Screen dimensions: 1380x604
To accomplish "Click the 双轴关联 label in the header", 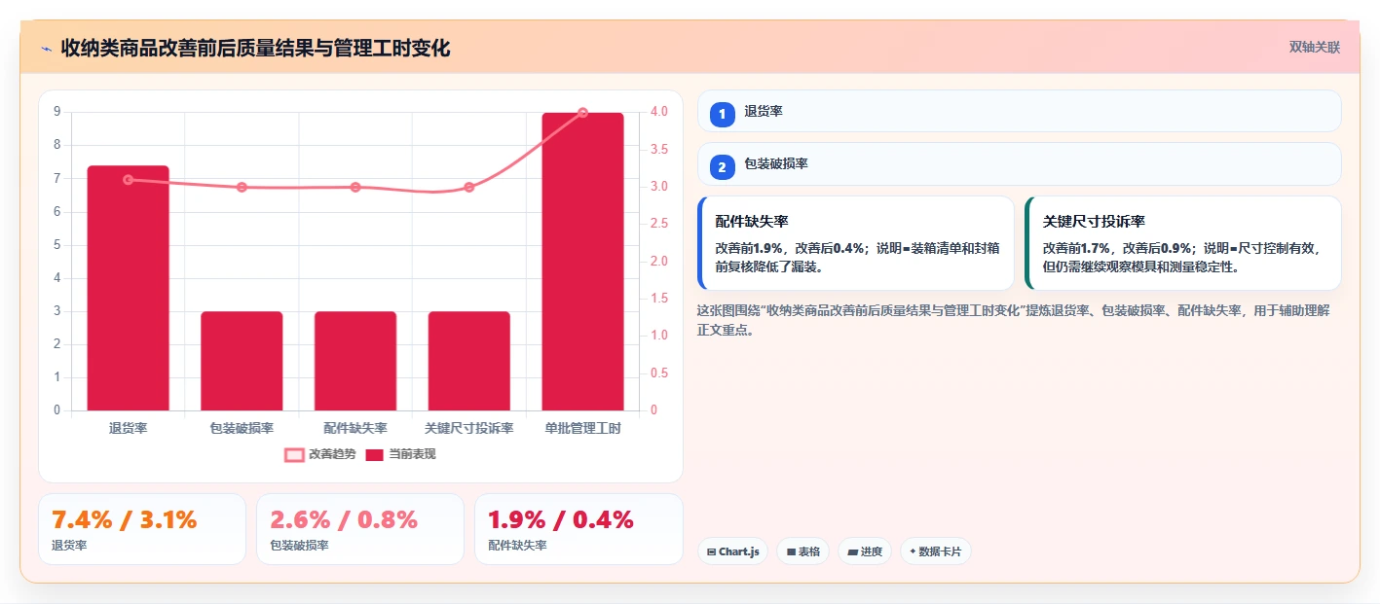I will [1315, 48].
